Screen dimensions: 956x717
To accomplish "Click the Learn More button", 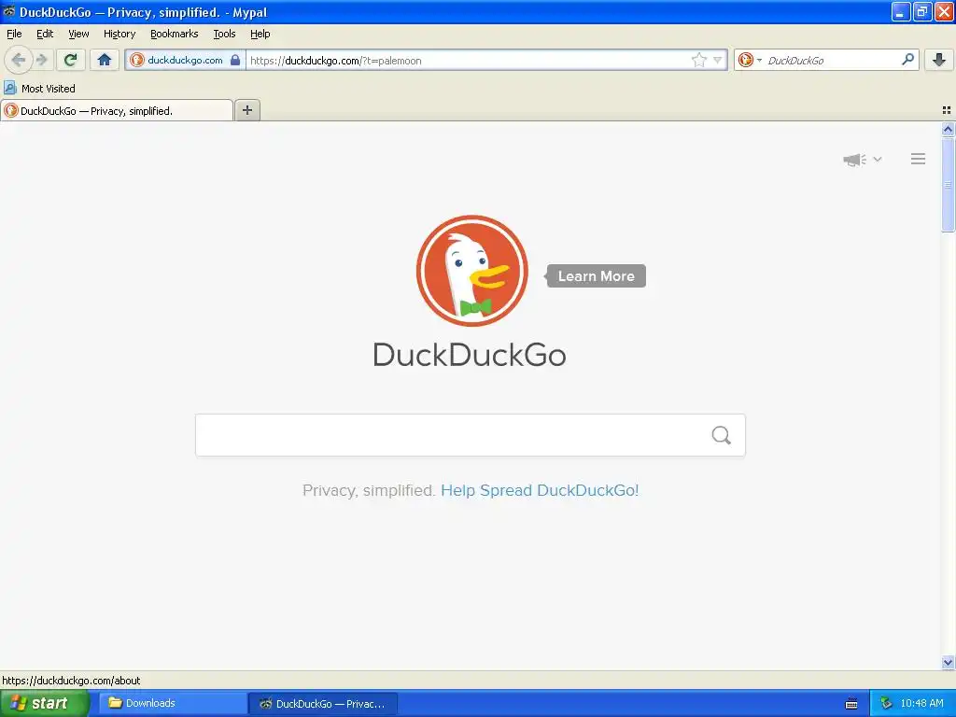I will coord(596,275).
